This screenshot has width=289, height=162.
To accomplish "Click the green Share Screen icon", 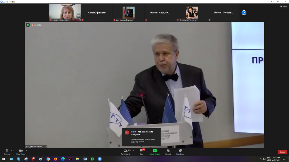I will click(155, 151).
